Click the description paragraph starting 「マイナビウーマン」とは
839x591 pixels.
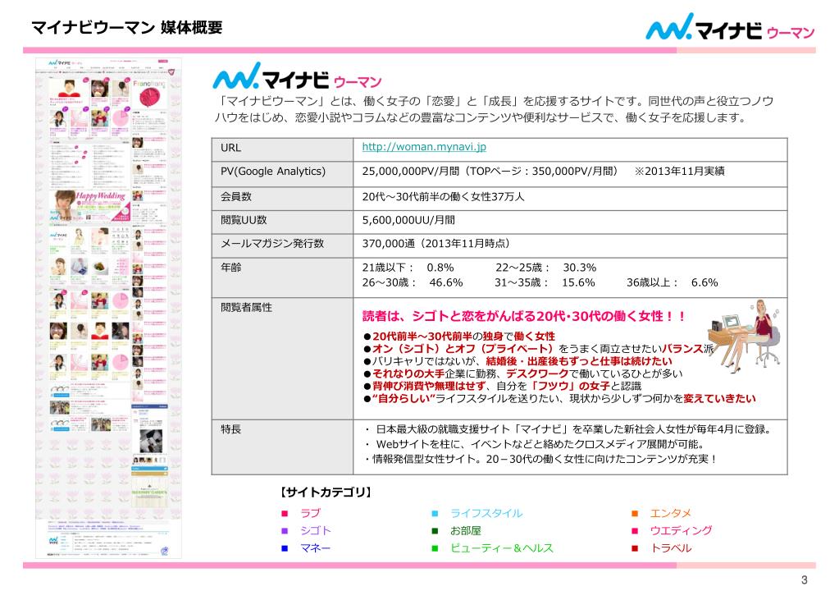click(x=494, y=109)
